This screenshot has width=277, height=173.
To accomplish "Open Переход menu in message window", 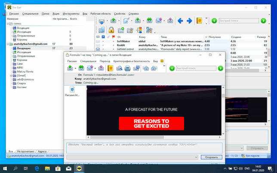I will pyautogui.click(x=105, y=61).
